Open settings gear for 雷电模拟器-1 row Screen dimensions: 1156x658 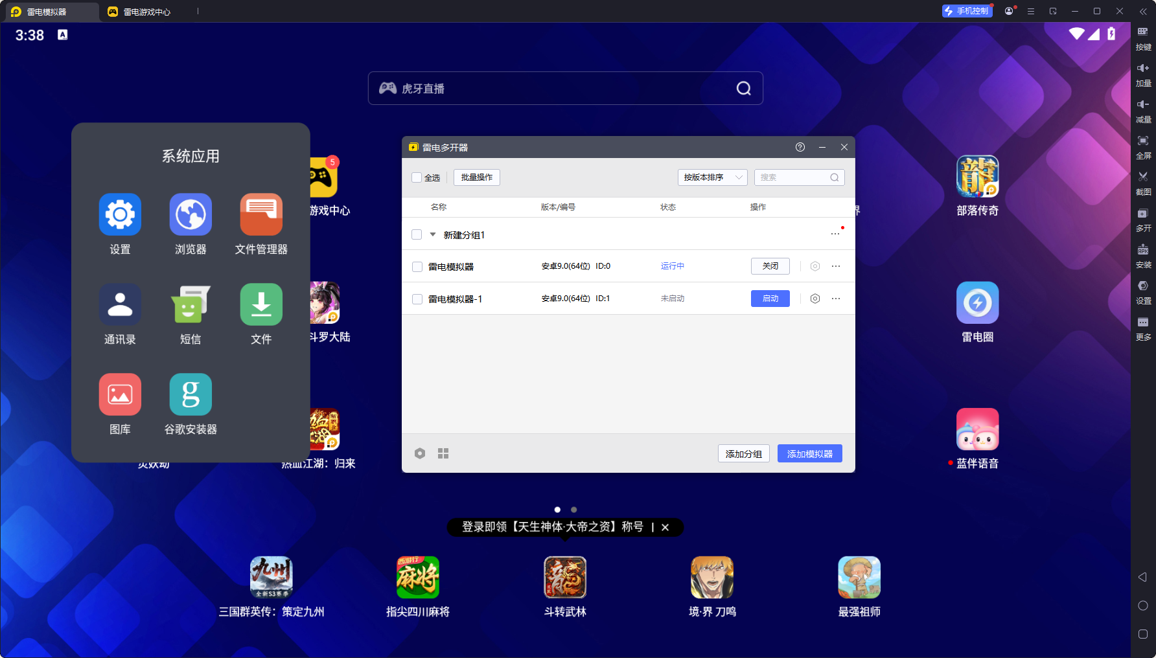815,299
